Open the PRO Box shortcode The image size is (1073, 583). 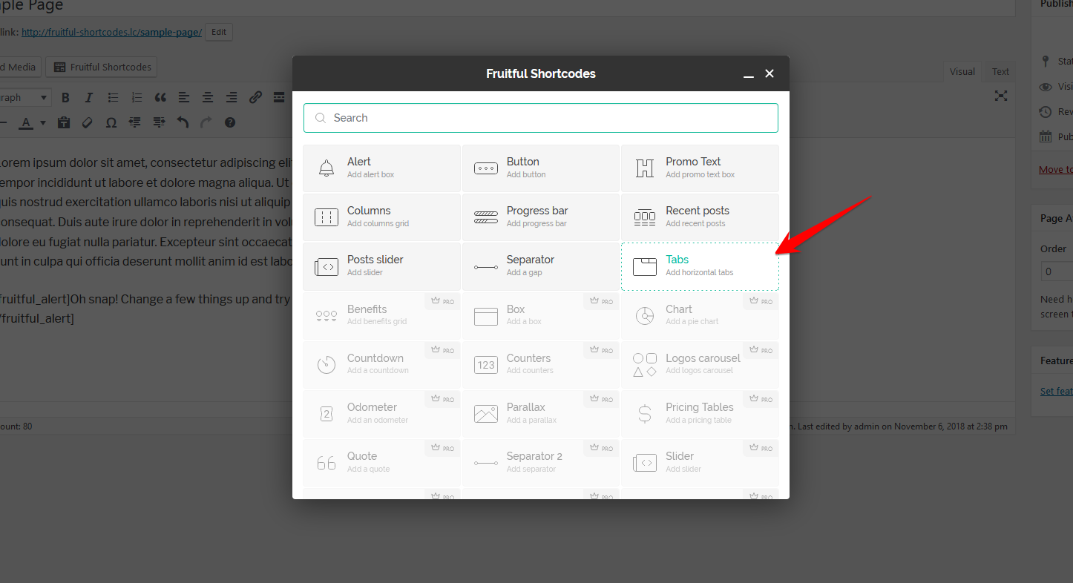click(x=541, y=316)
